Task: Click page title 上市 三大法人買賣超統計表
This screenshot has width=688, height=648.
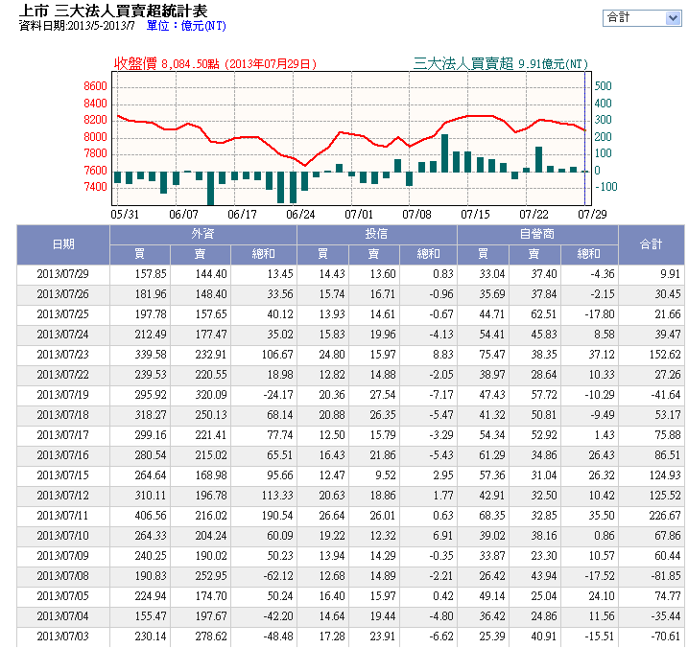Action: click(x=113, y=11)
